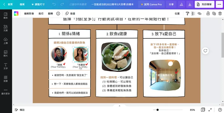Open 85% zoom level menu
Screen dimensions: 224x113
point(192,110)
